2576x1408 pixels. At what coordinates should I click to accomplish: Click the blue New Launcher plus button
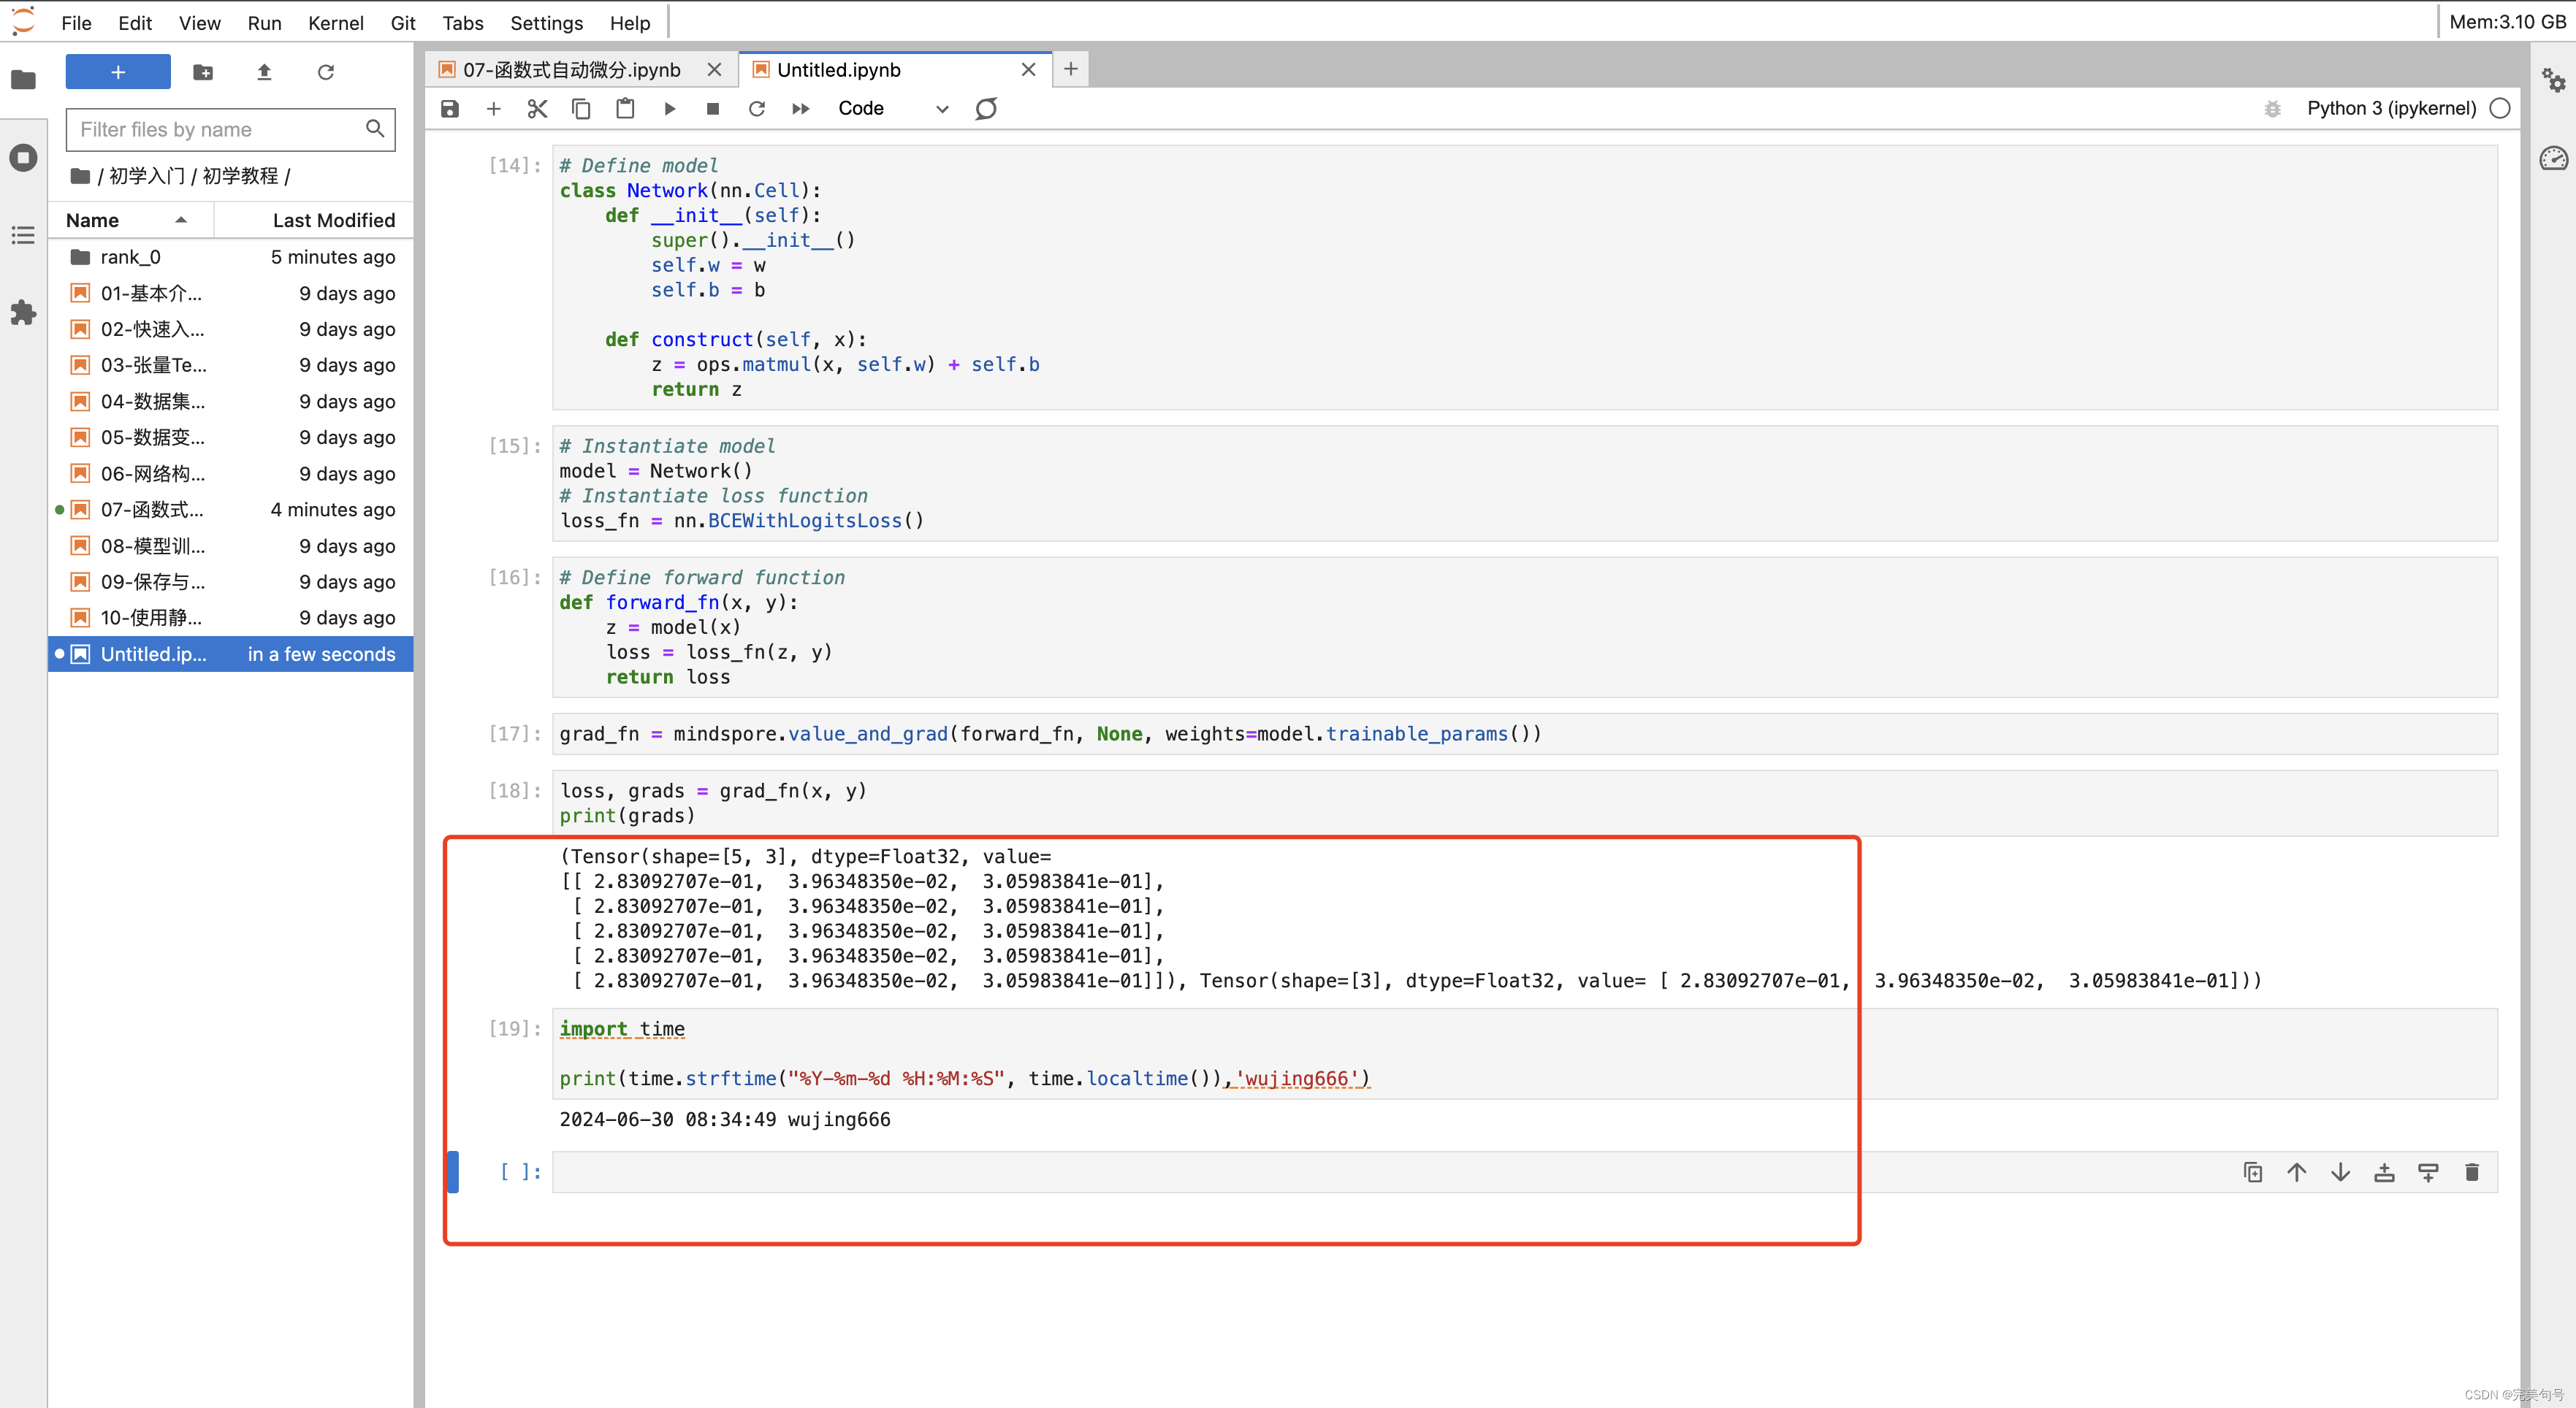pos(118,72)
